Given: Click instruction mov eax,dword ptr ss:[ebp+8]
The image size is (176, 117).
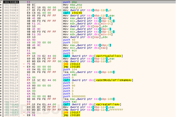Looking at the screenshot, I should click(x=87, y=18).
